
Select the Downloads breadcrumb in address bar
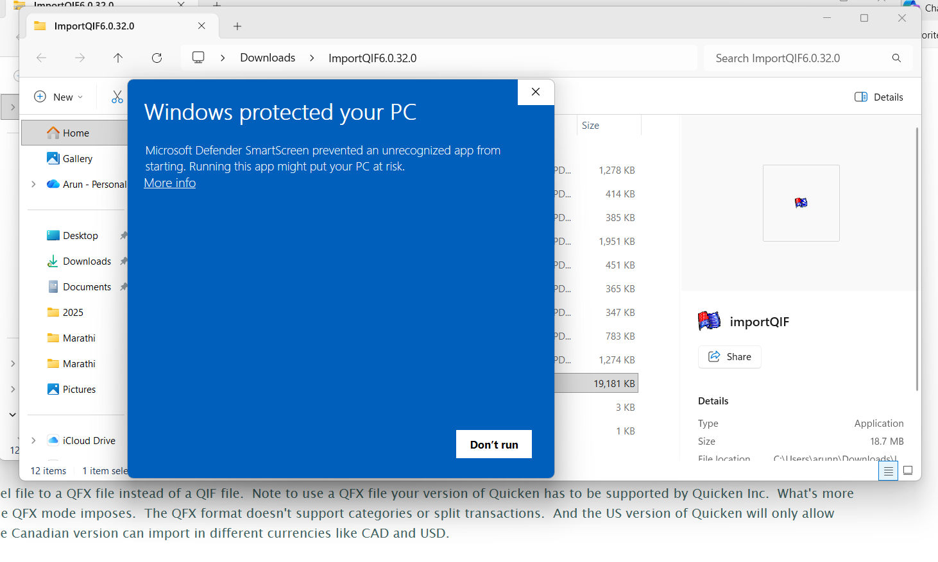(268, 58)
